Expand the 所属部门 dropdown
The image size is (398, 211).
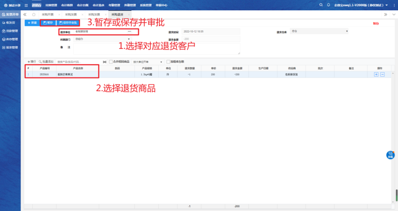[x=129, y=39]
